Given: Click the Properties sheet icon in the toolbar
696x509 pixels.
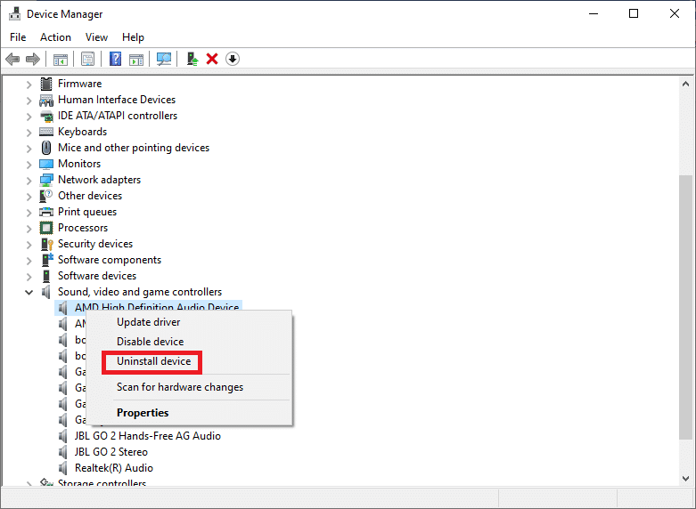Looking at the screenshot, I should [87, 59].
